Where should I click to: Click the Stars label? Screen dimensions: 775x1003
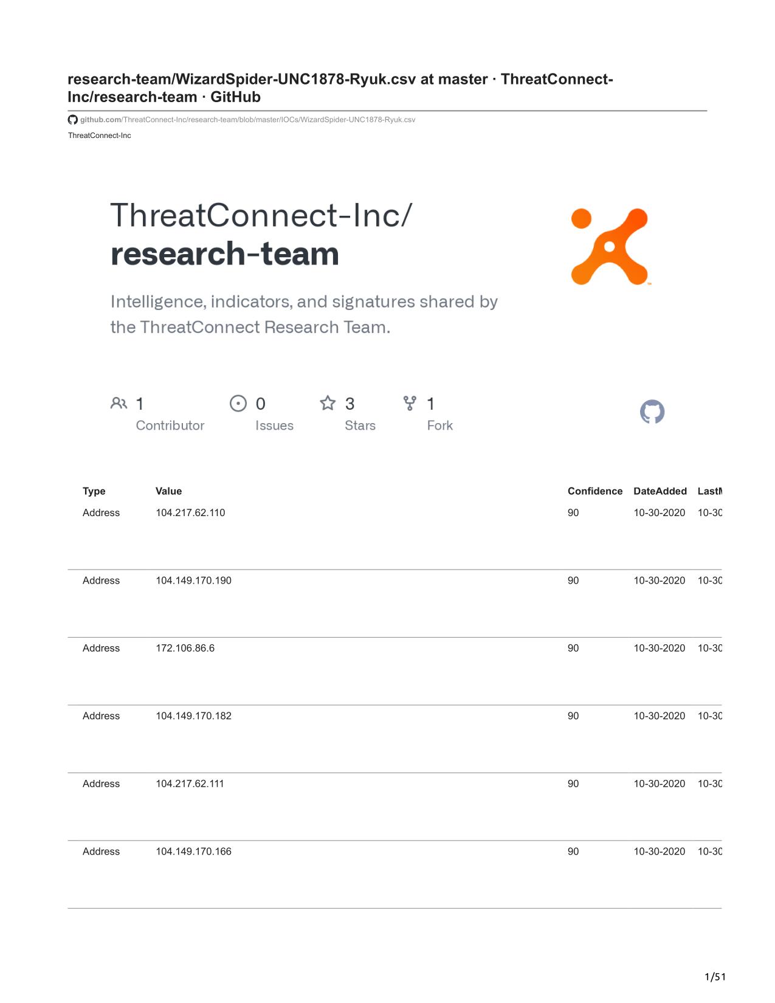360,426
